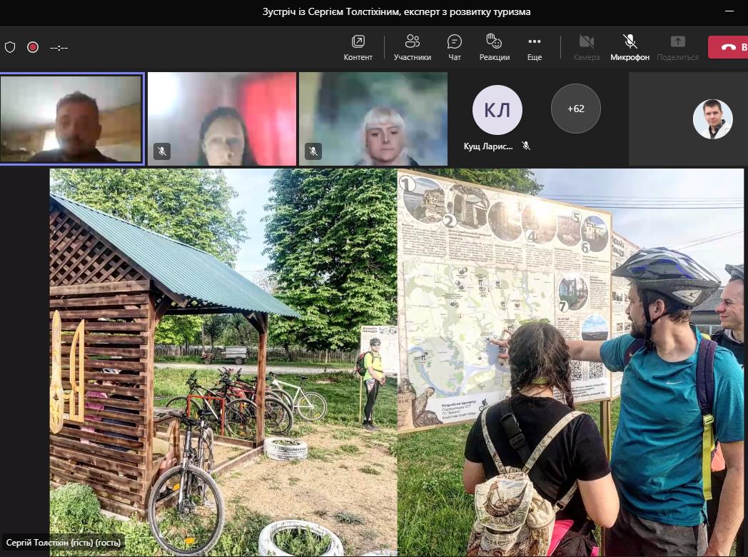Click muted mic icon on blonde woman's tile
The width and height of the screenshot is (748, 557).
[313, 151]
